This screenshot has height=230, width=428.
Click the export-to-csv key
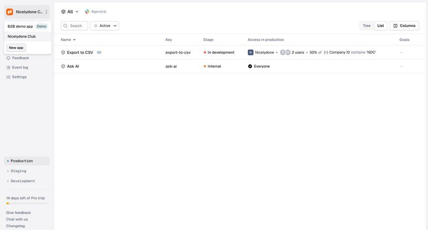click(x=178, y=52)
